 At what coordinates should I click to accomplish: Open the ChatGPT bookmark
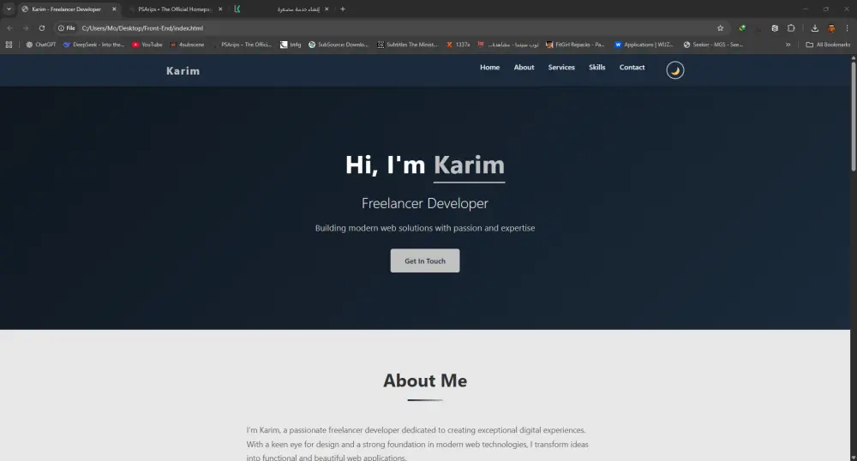[x=41, y=45]
